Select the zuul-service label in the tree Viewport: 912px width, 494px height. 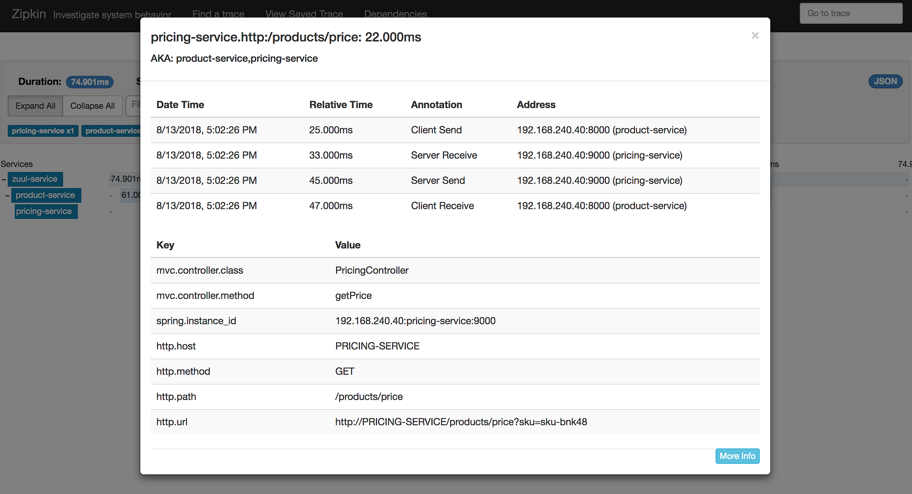point(35,179)
